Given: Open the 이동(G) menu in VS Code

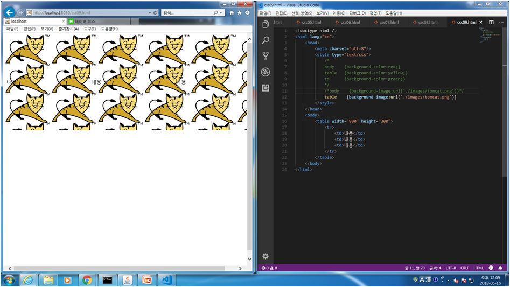Looking at the screenshot, I should [339, 13].
